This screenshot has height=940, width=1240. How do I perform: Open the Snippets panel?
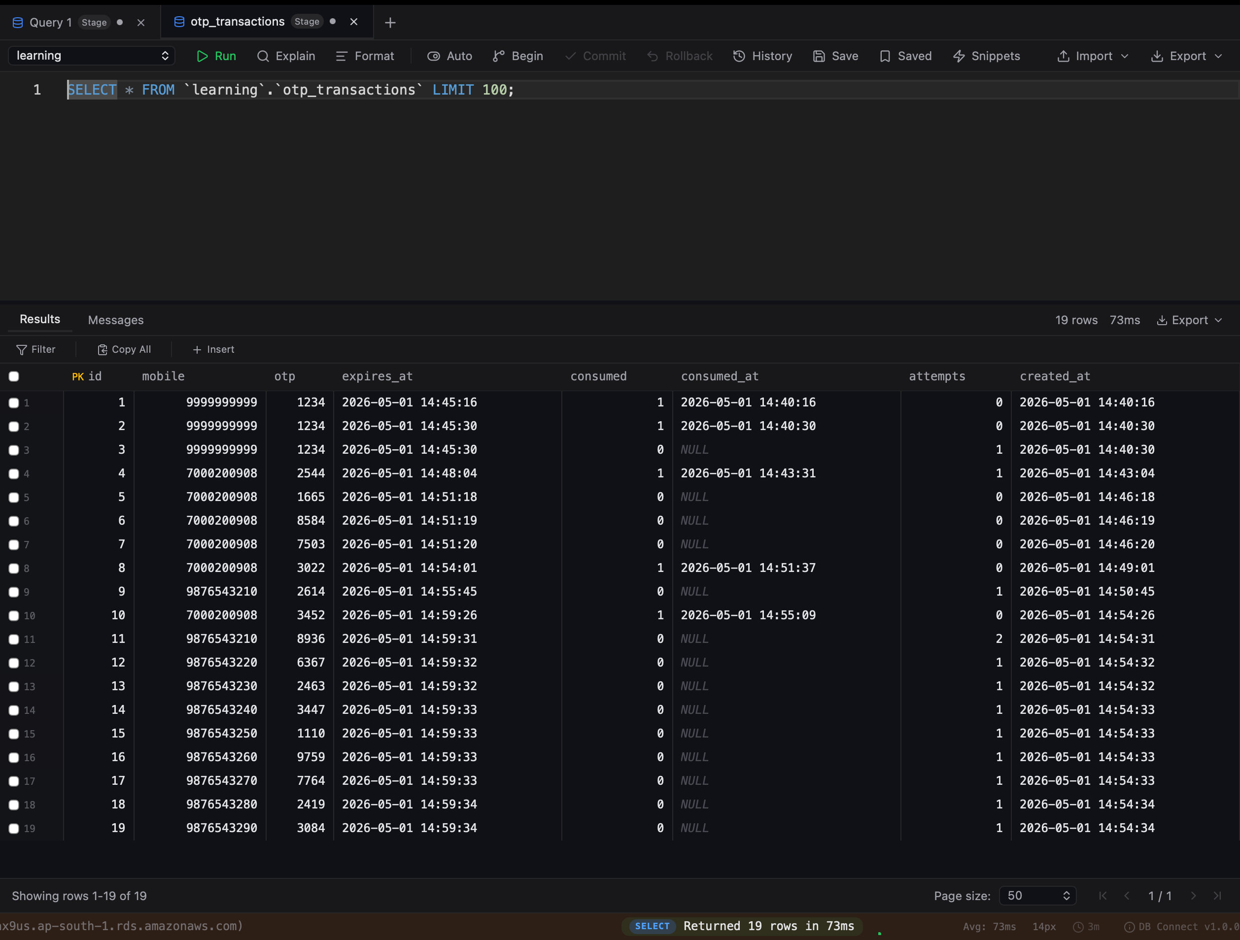click(x=986, y=56)
